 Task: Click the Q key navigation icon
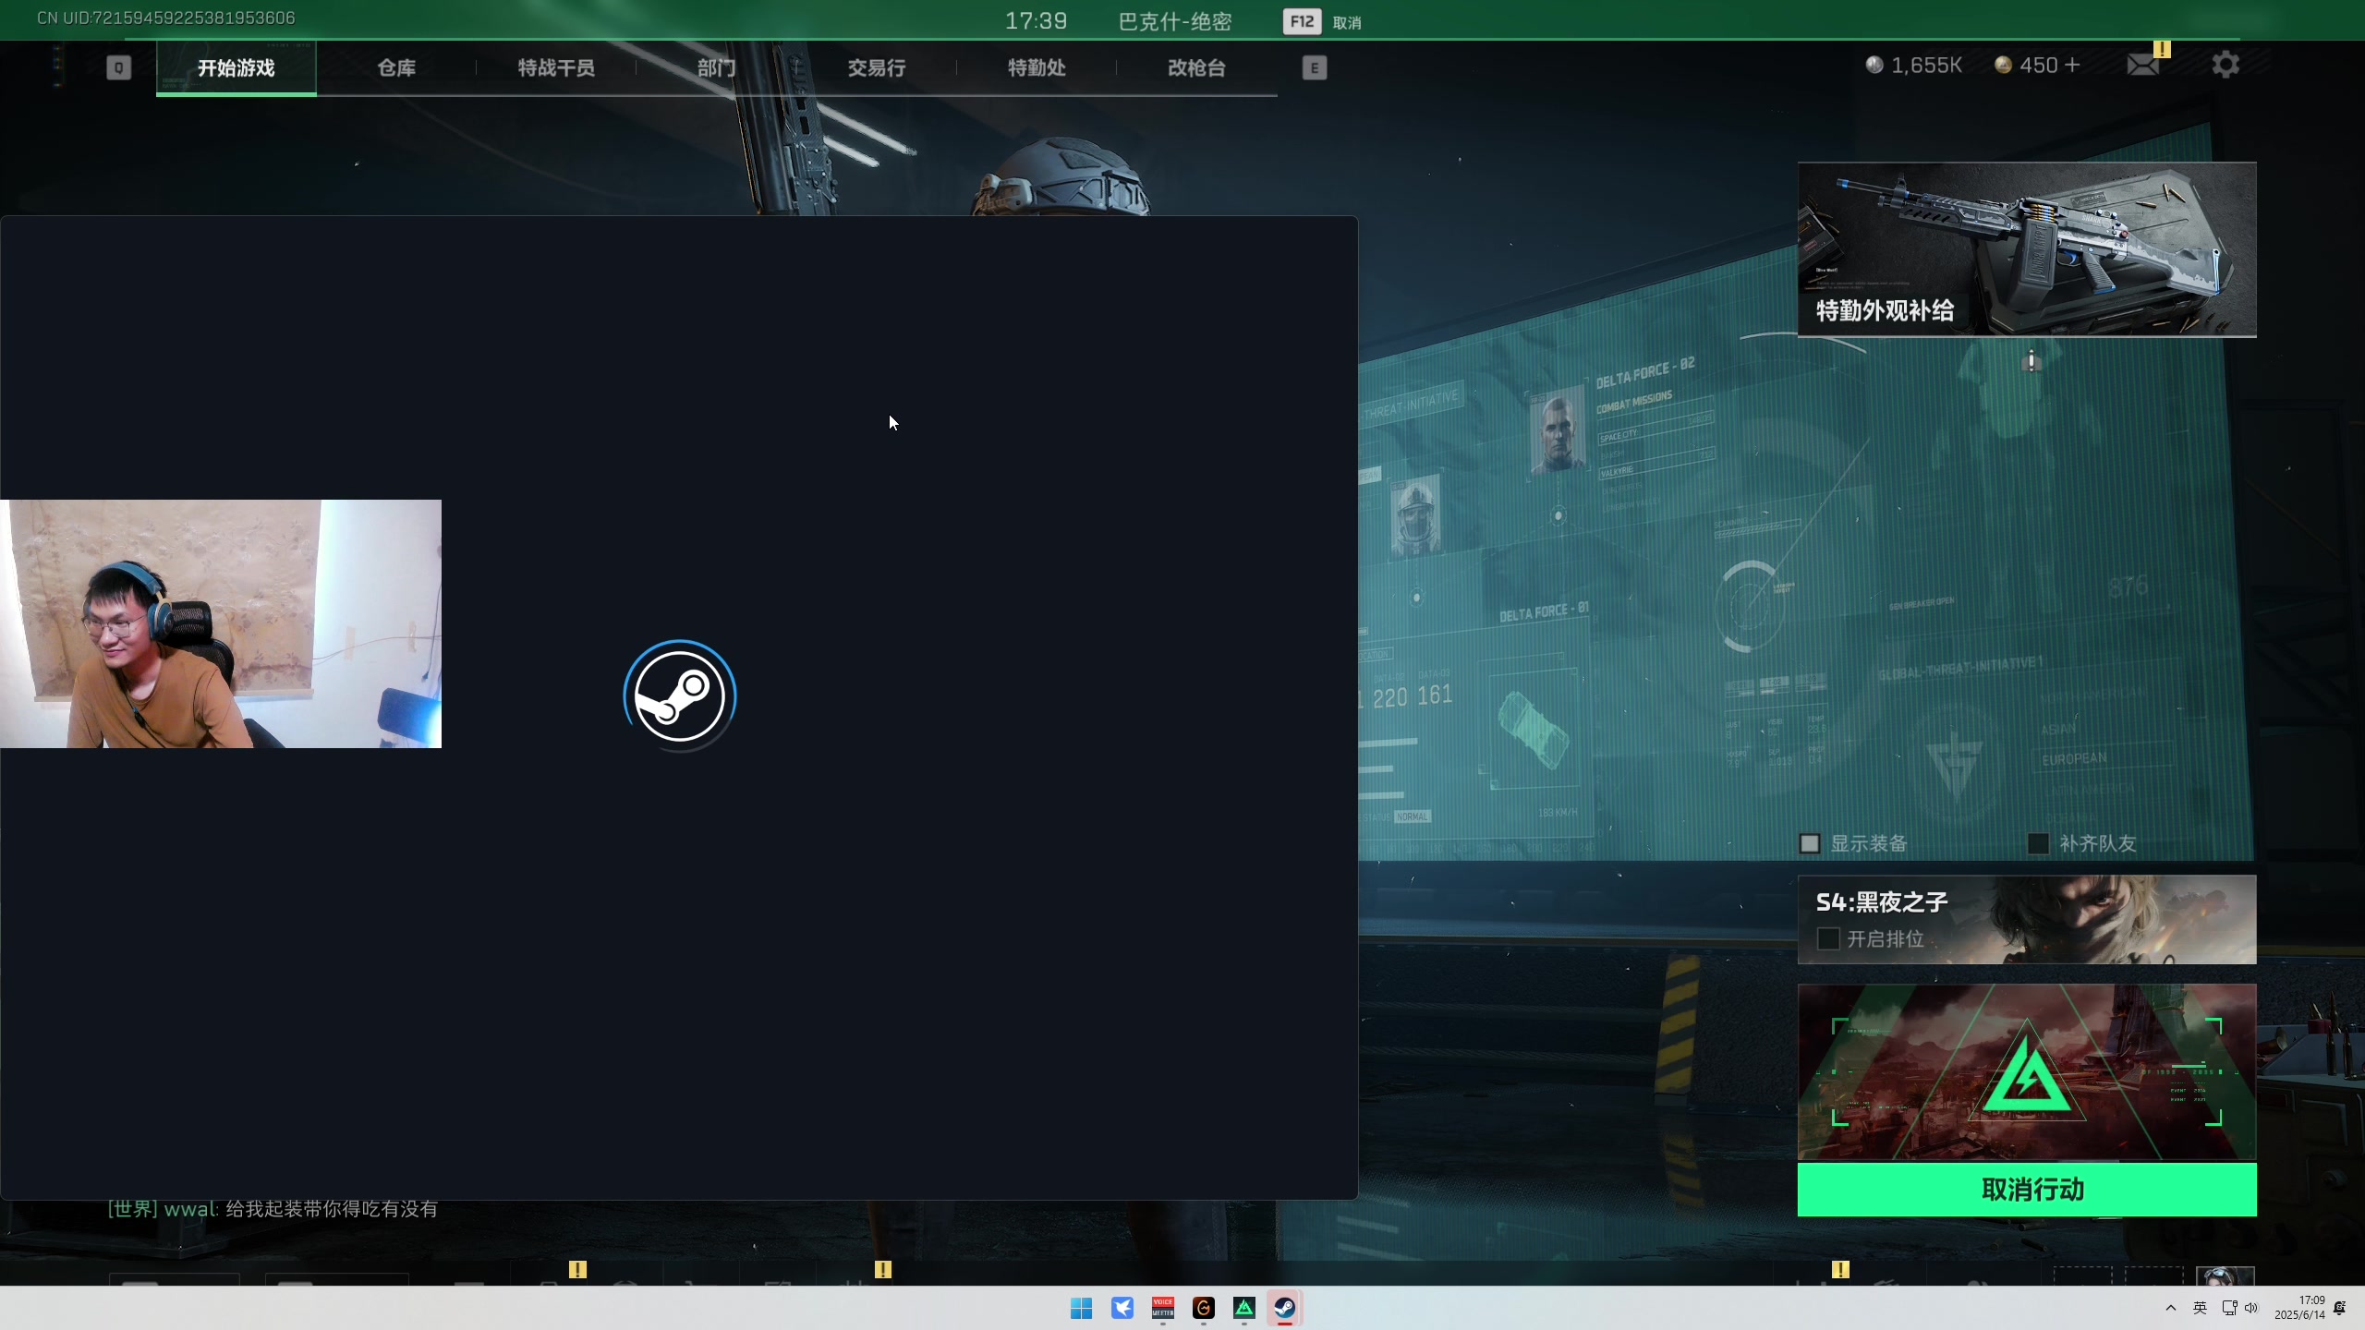pos(118,67)
